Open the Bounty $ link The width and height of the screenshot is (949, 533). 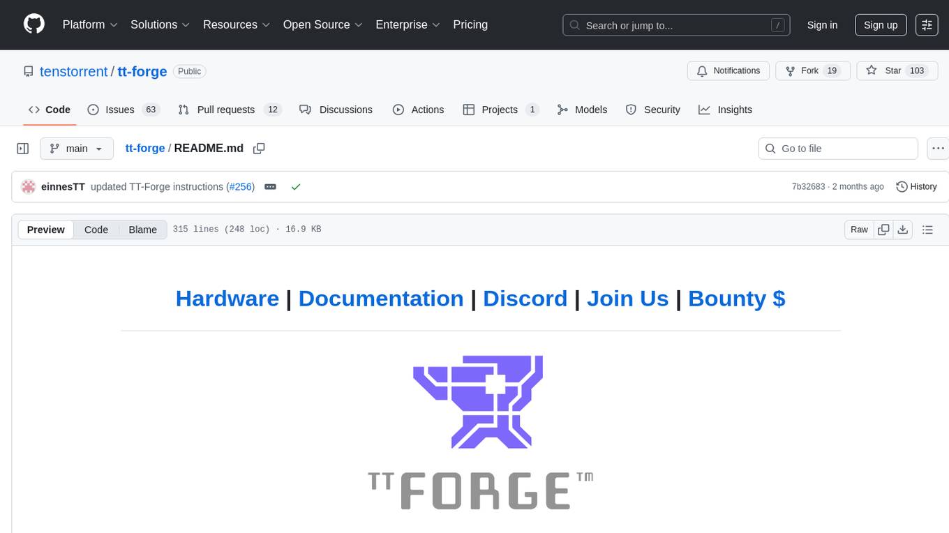[737, 299]
